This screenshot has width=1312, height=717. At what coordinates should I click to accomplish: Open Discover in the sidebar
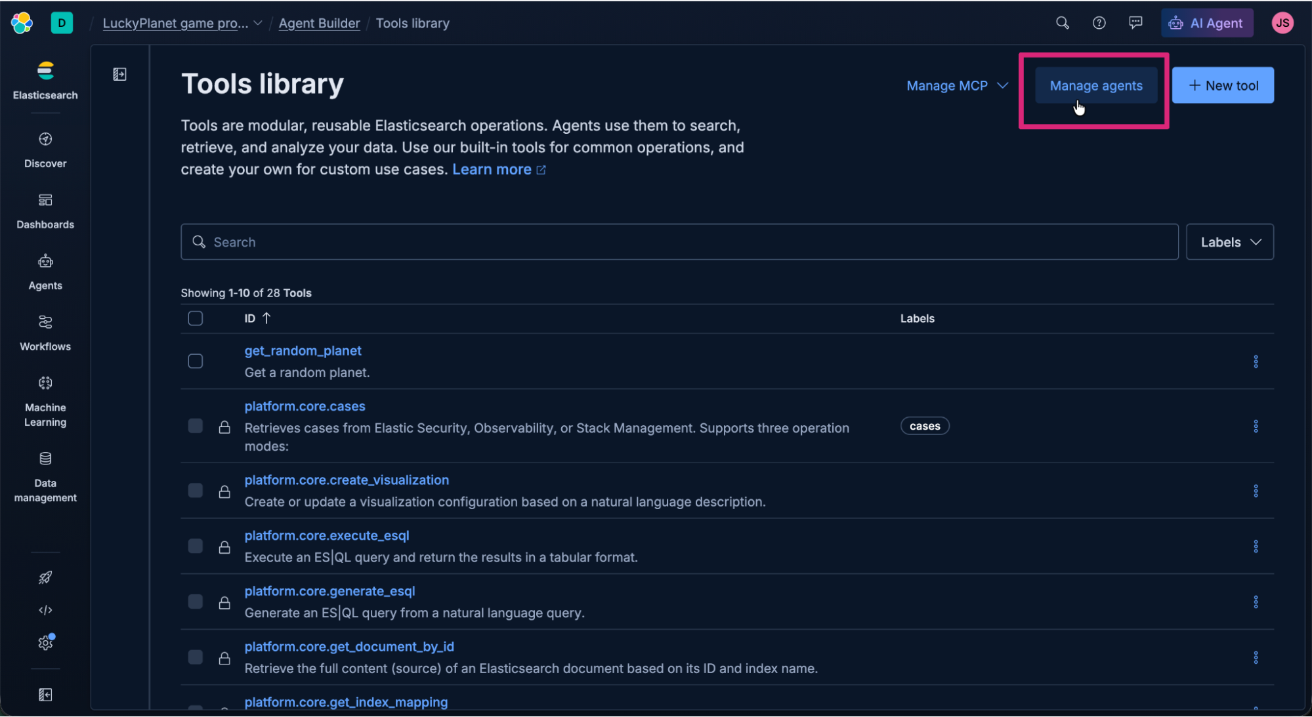click(x=45, y=150)
